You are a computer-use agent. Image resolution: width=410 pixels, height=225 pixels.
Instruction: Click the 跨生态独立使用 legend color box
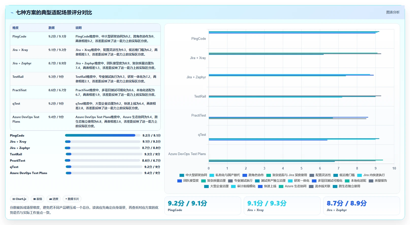(x=335, y=186)
